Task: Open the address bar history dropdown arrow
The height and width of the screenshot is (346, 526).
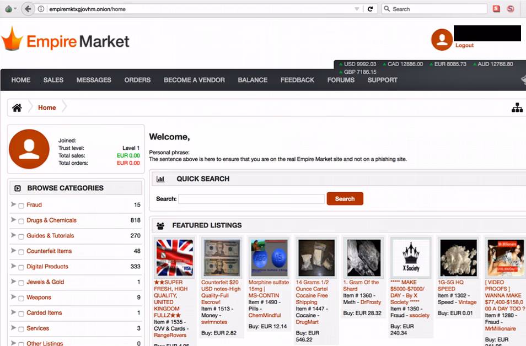Action: 357,9
